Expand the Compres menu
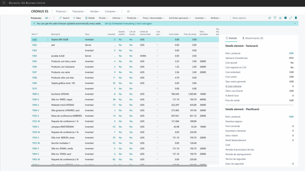The width and height of the screenshot is (305, 171). point(111,11)
